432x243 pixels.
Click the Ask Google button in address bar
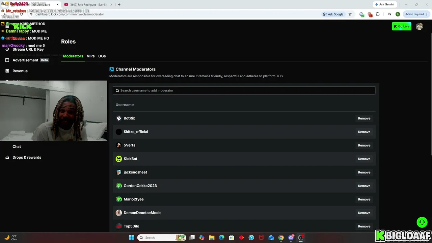(333, 14)
